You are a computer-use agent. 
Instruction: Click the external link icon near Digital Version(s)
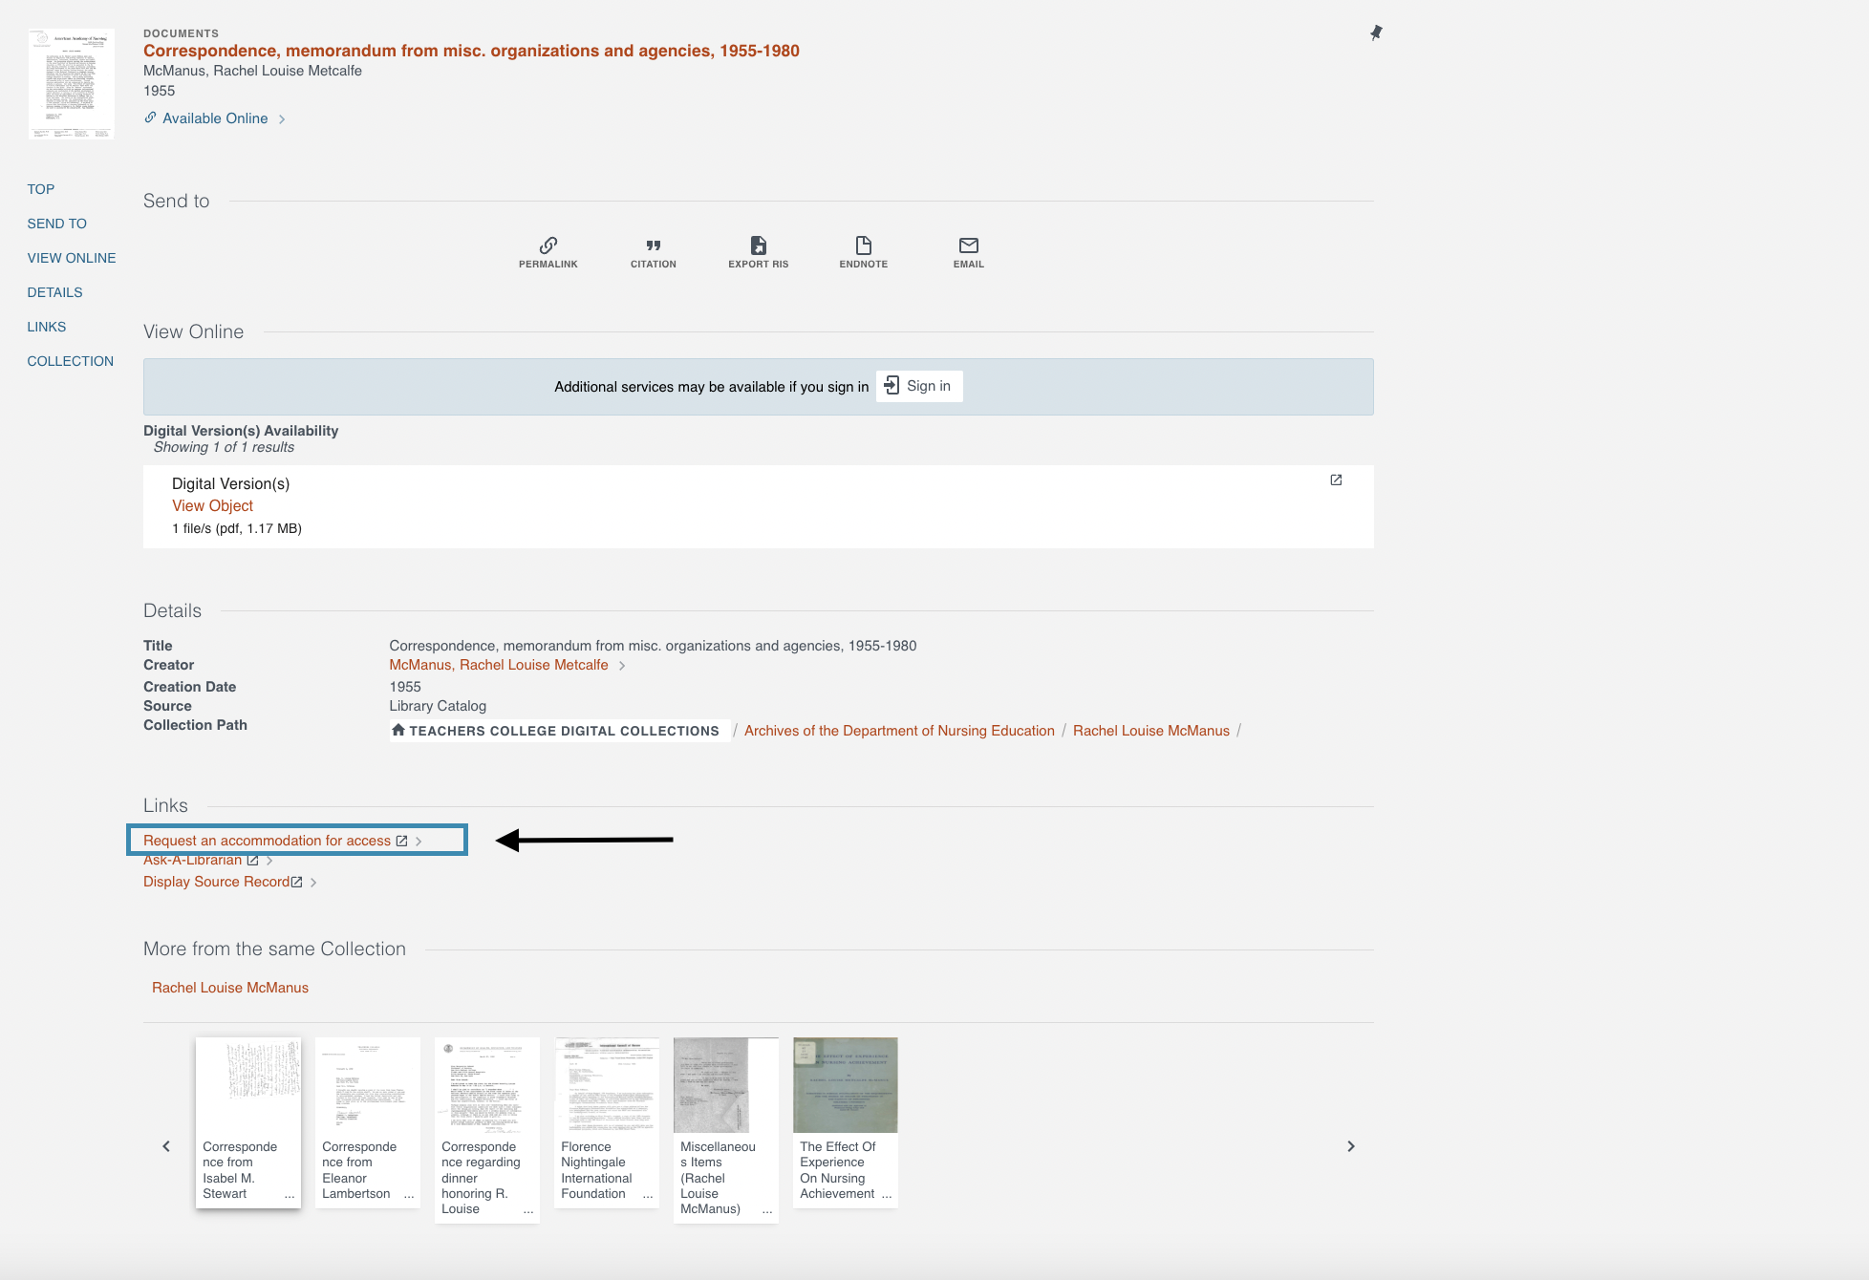(x=1335, y=480)
